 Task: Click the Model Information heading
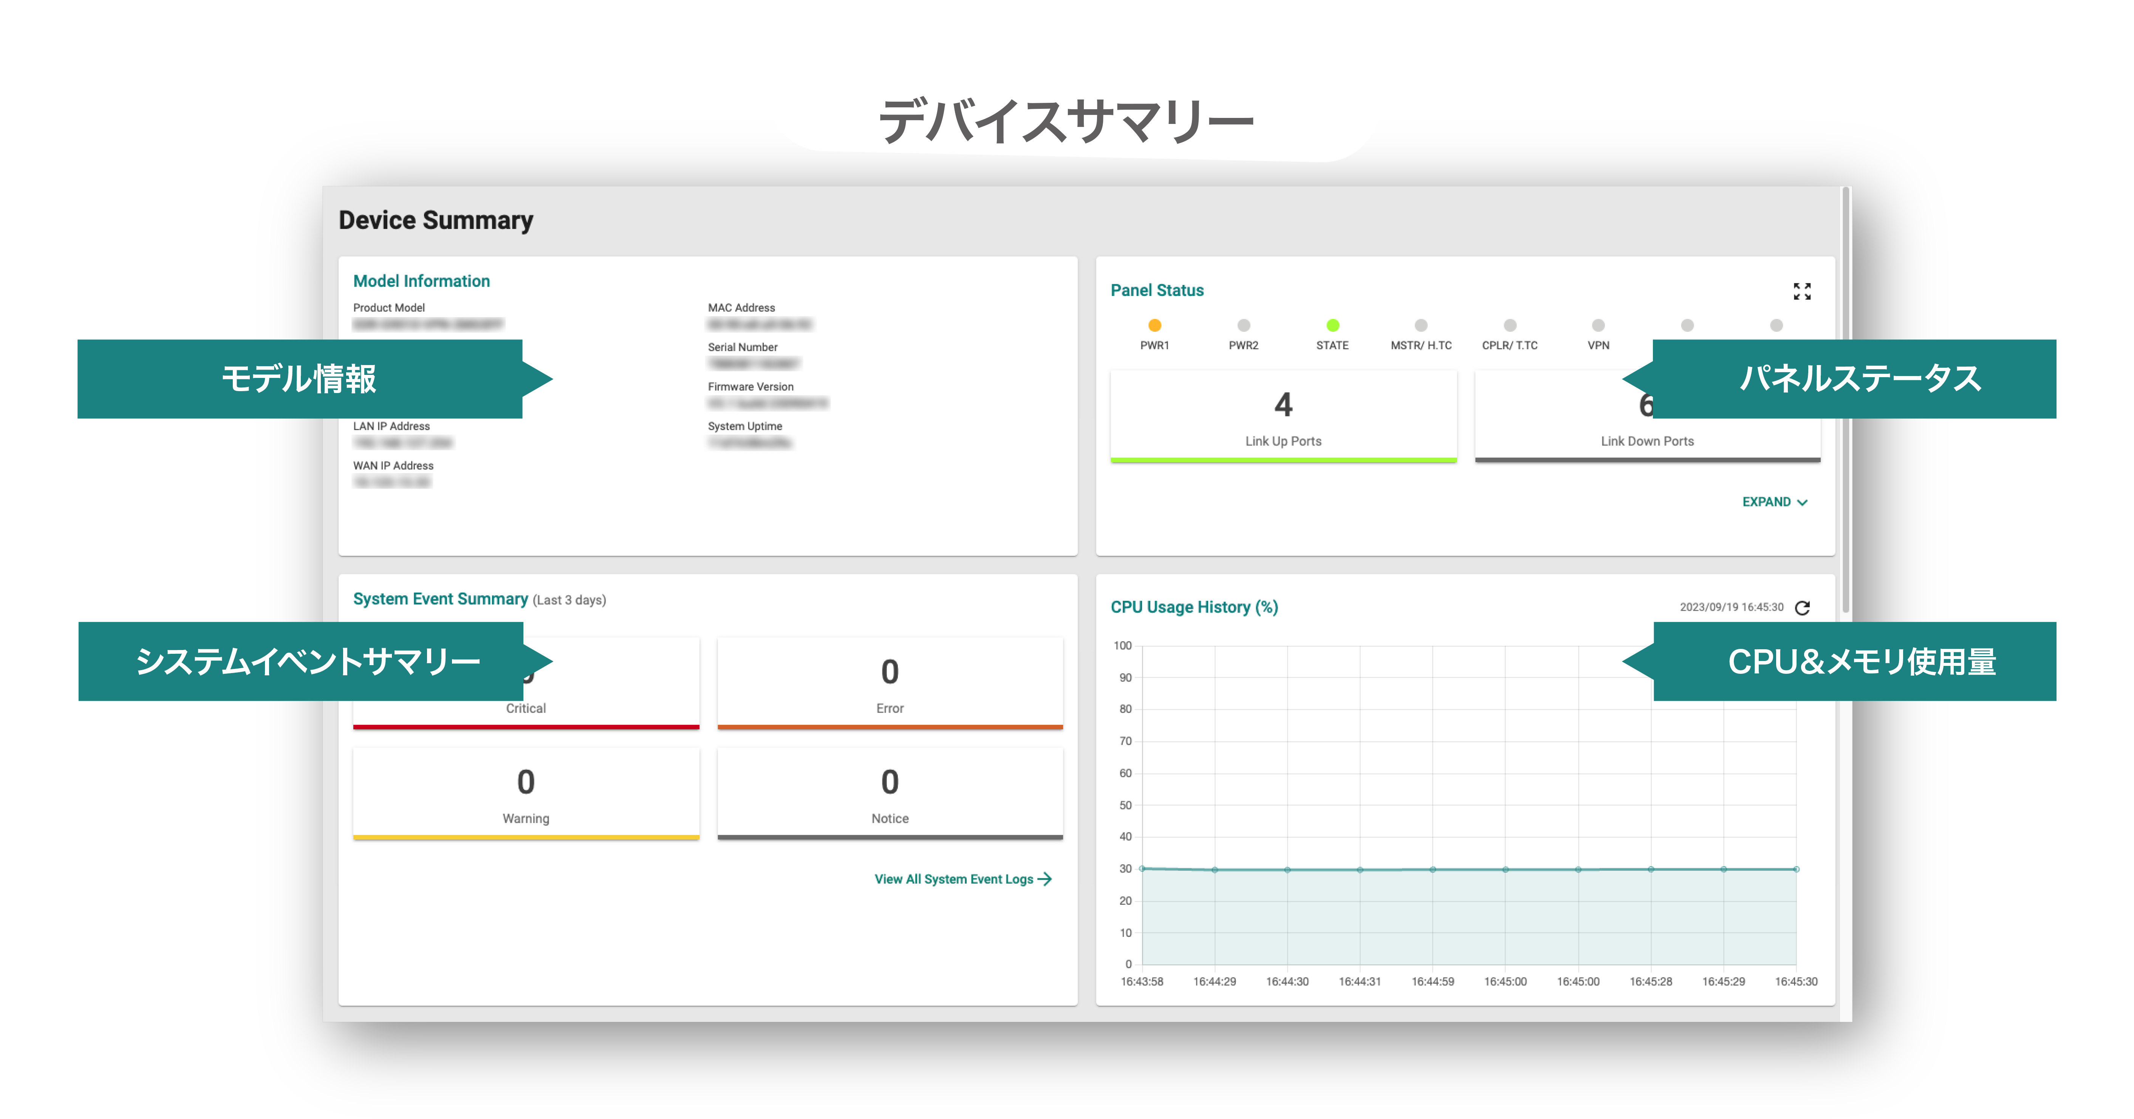[x=421, y=282]
